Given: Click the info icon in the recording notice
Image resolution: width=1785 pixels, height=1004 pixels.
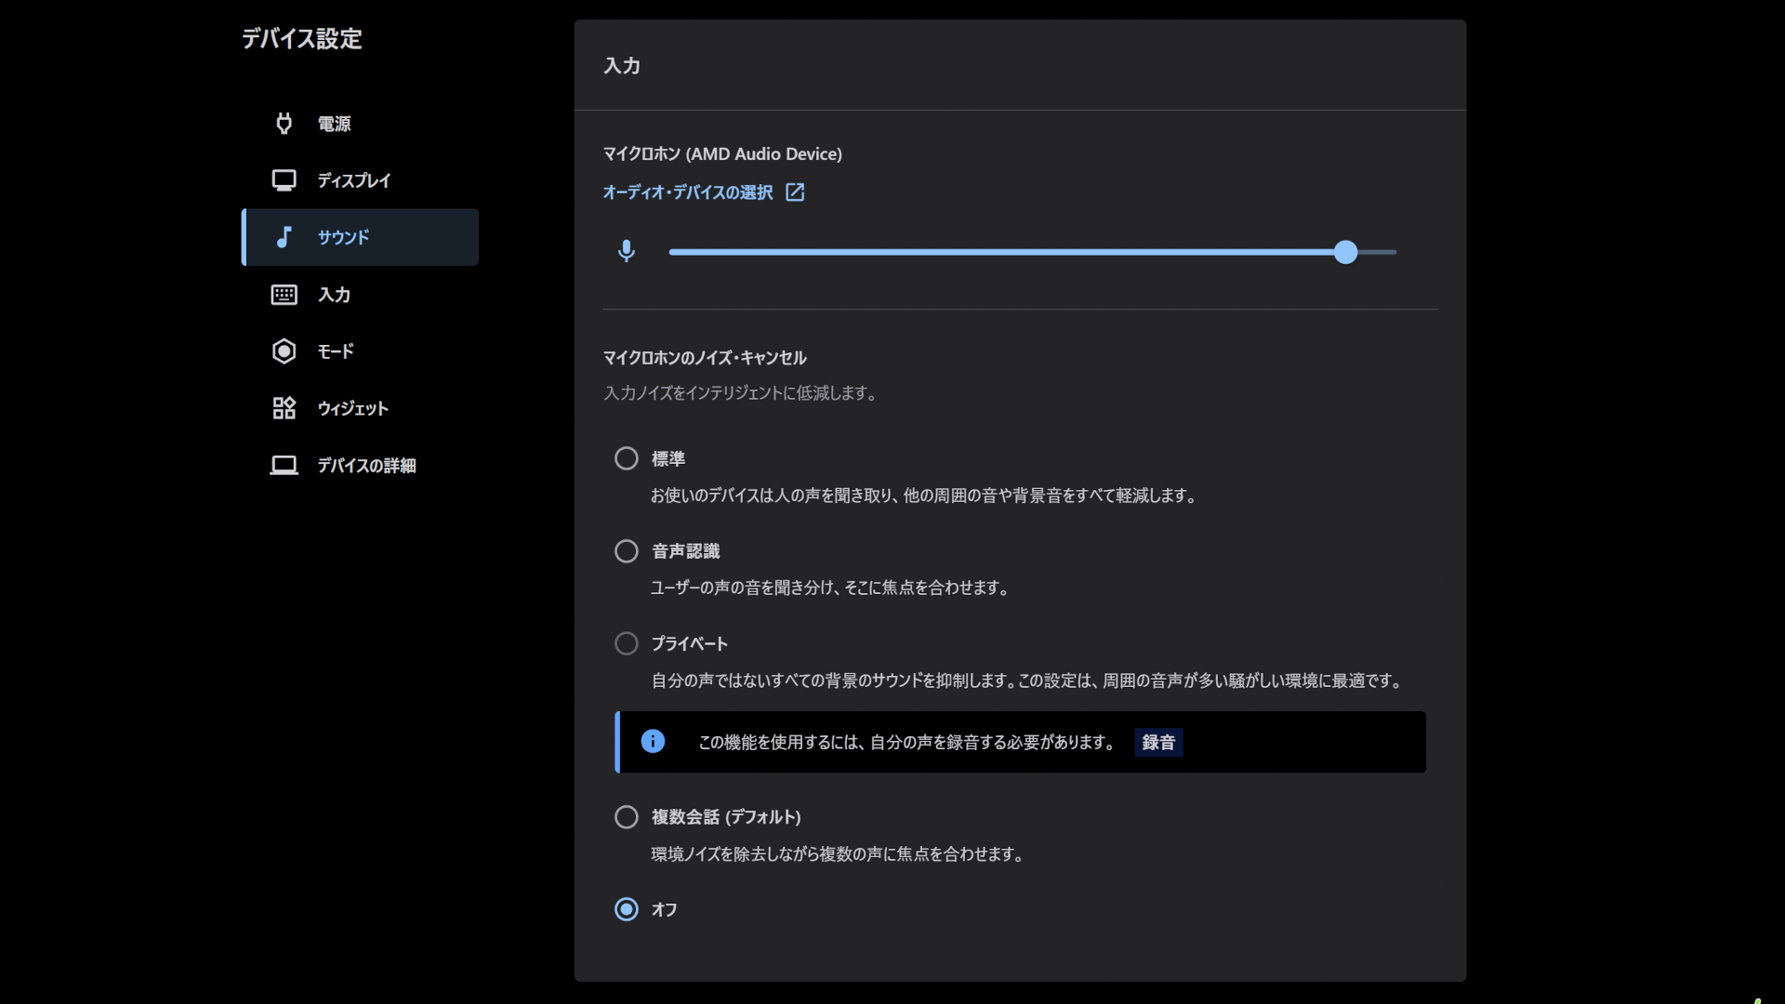Looking at the screenshot, I should 653,741.
